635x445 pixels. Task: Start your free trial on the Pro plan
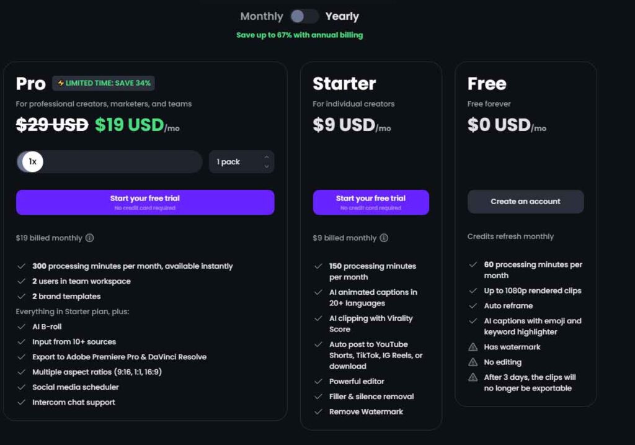pos(144,202)
